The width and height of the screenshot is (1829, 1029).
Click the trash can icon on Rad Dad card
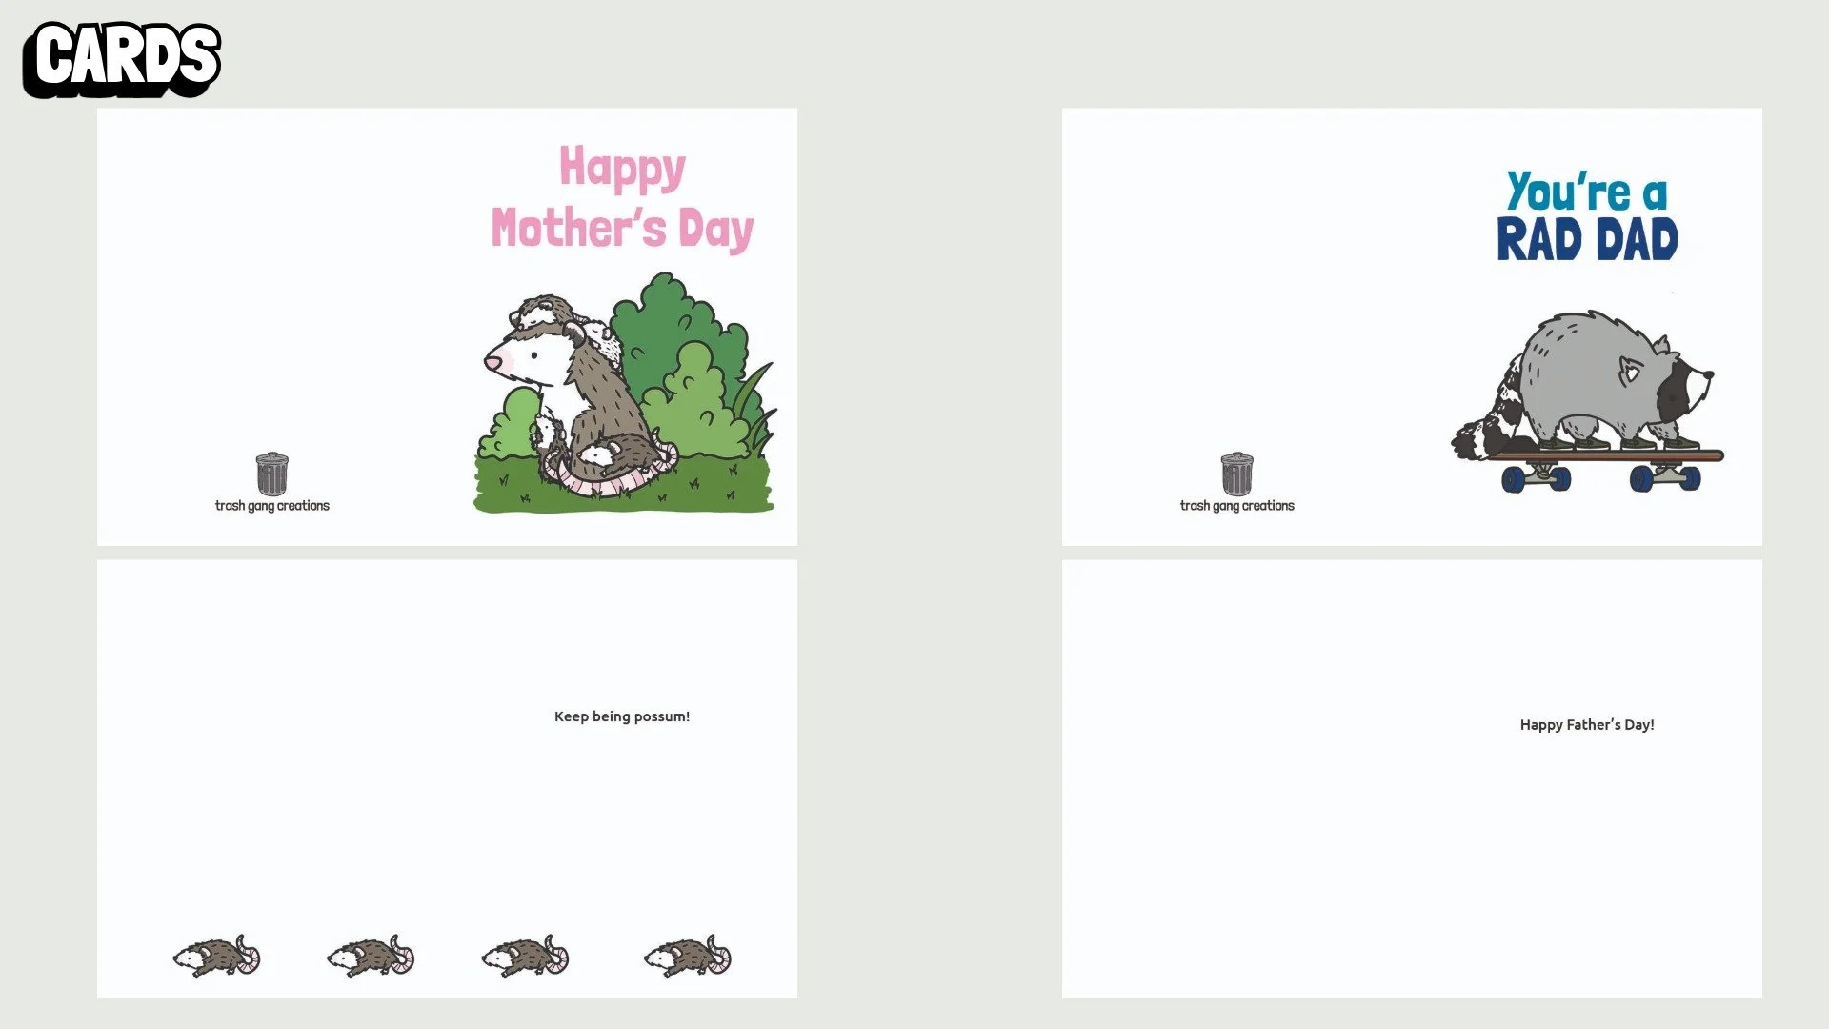pos(1236,474)
